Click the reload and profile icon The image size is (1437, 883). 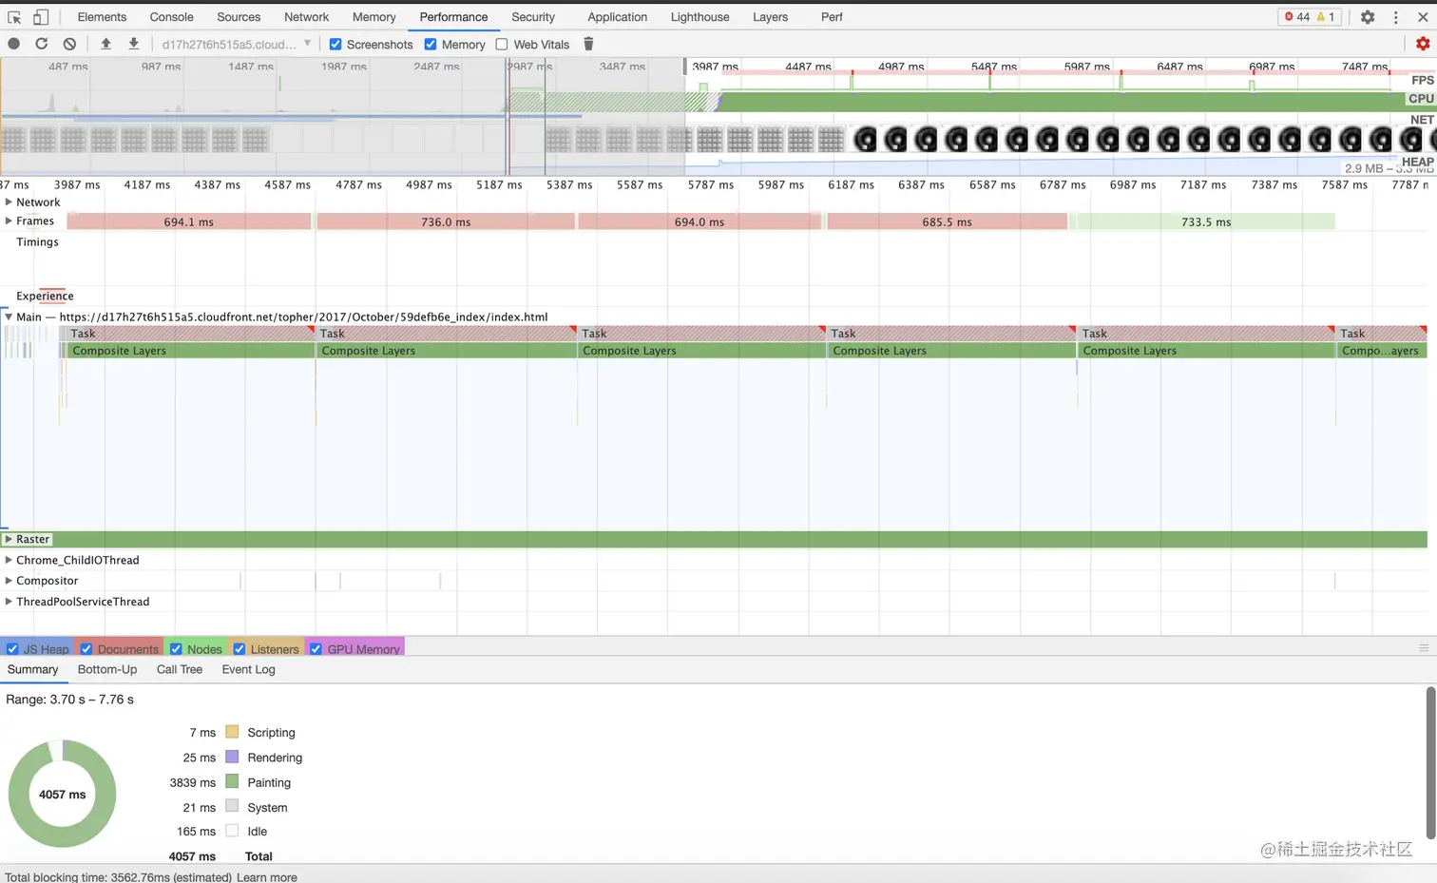pyautogui.click(x=41, y=44)
